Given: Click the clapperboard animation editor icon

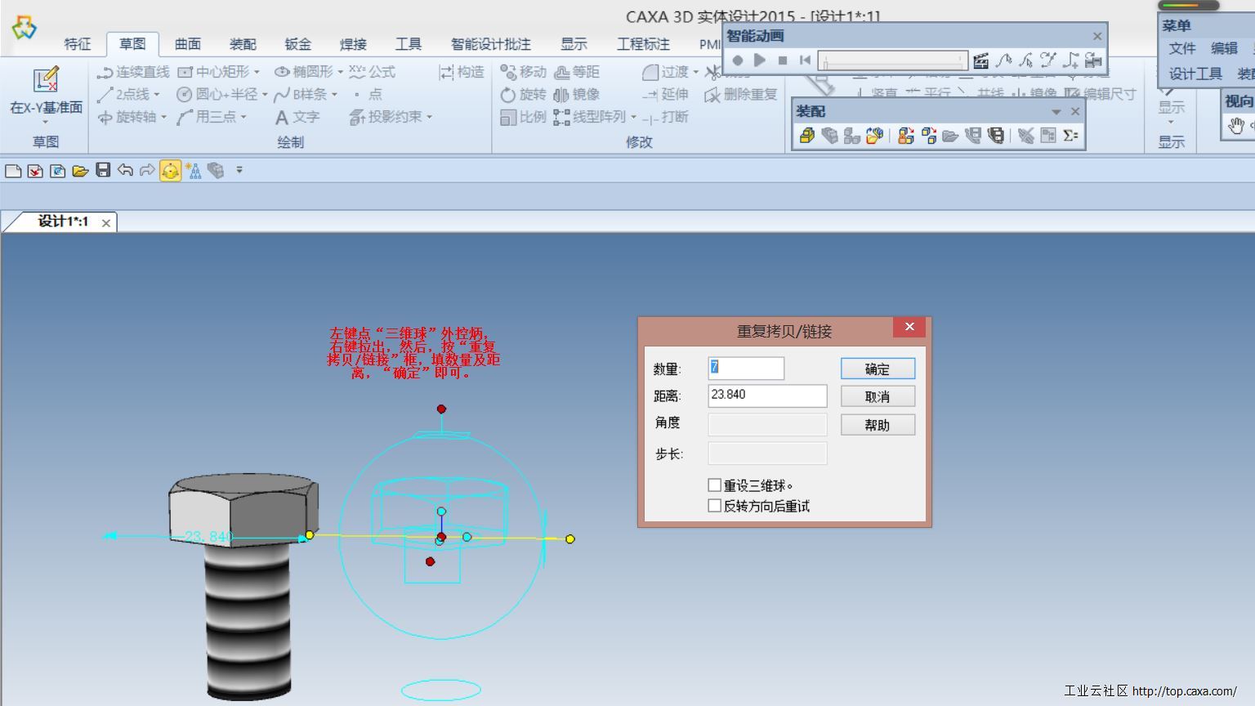Looking at the screenshot, I should 981,60.
